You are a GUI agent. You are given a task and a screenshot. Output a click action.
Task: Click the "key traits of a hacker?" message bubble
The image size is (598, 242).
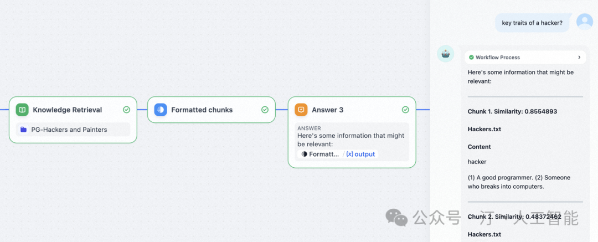click(x=532, y=23)
